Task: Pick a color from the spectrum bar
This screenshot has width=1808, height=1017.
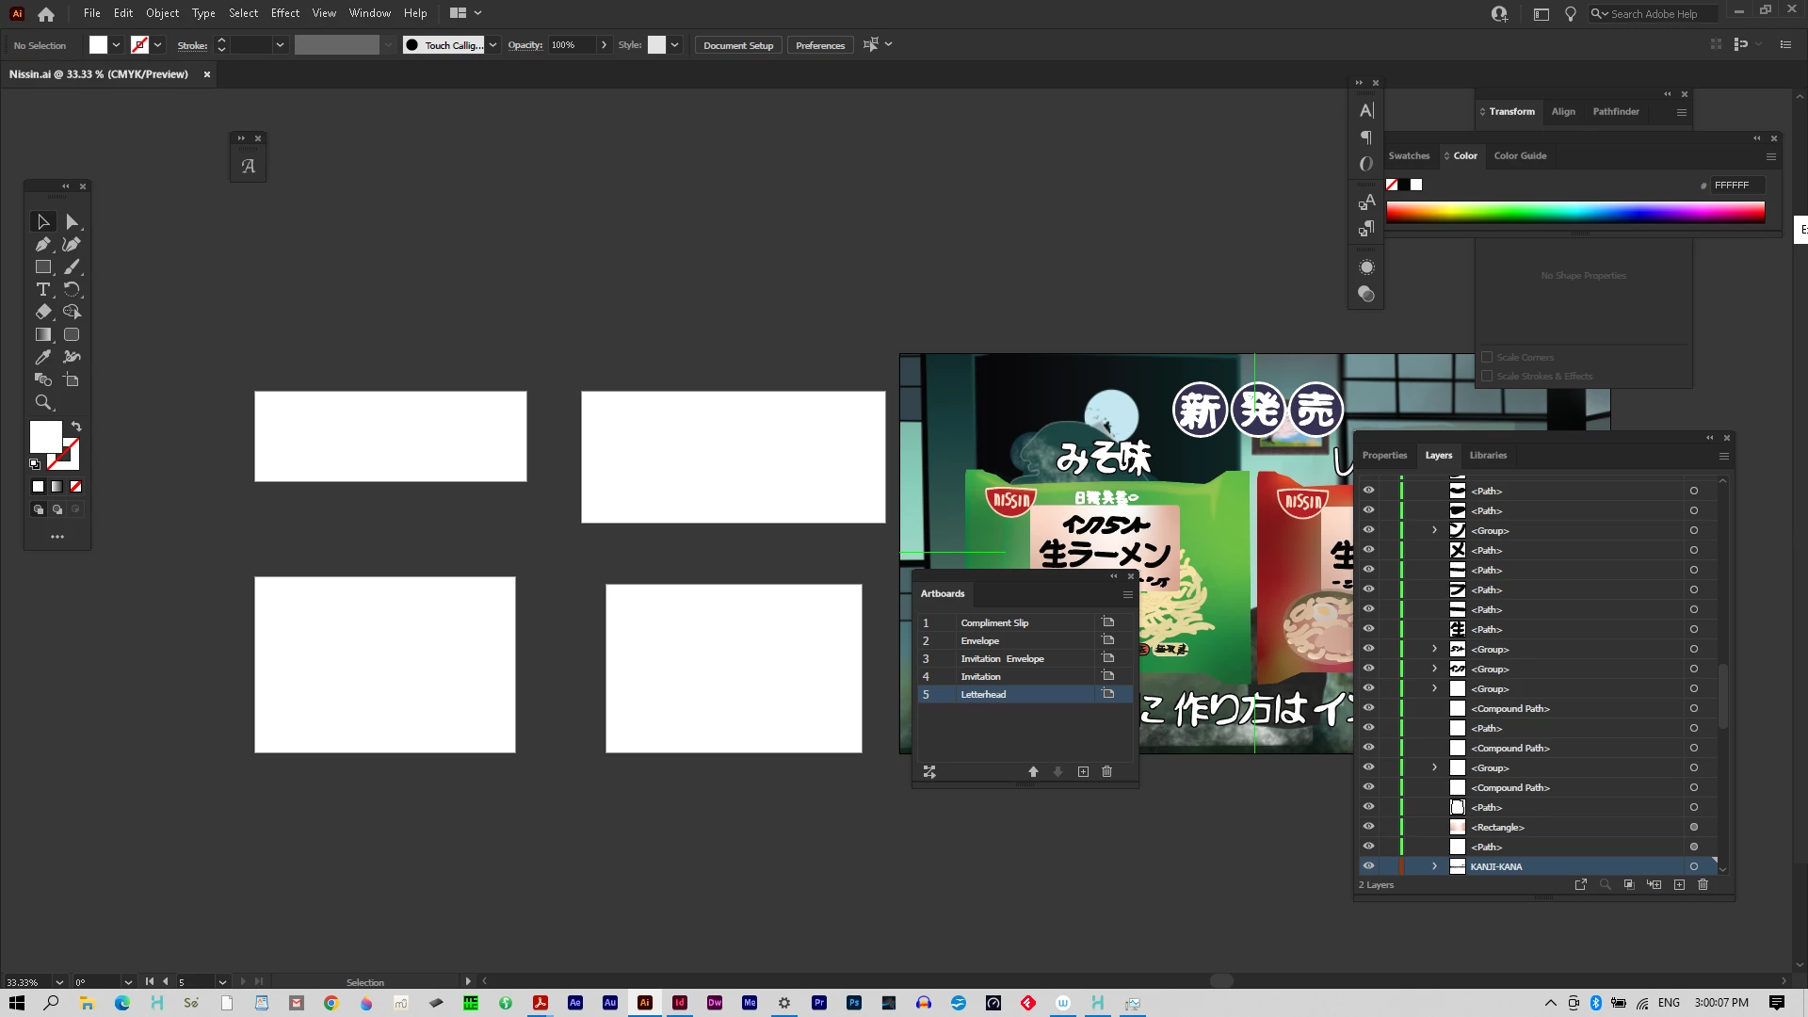Action: pos(1574,213)
